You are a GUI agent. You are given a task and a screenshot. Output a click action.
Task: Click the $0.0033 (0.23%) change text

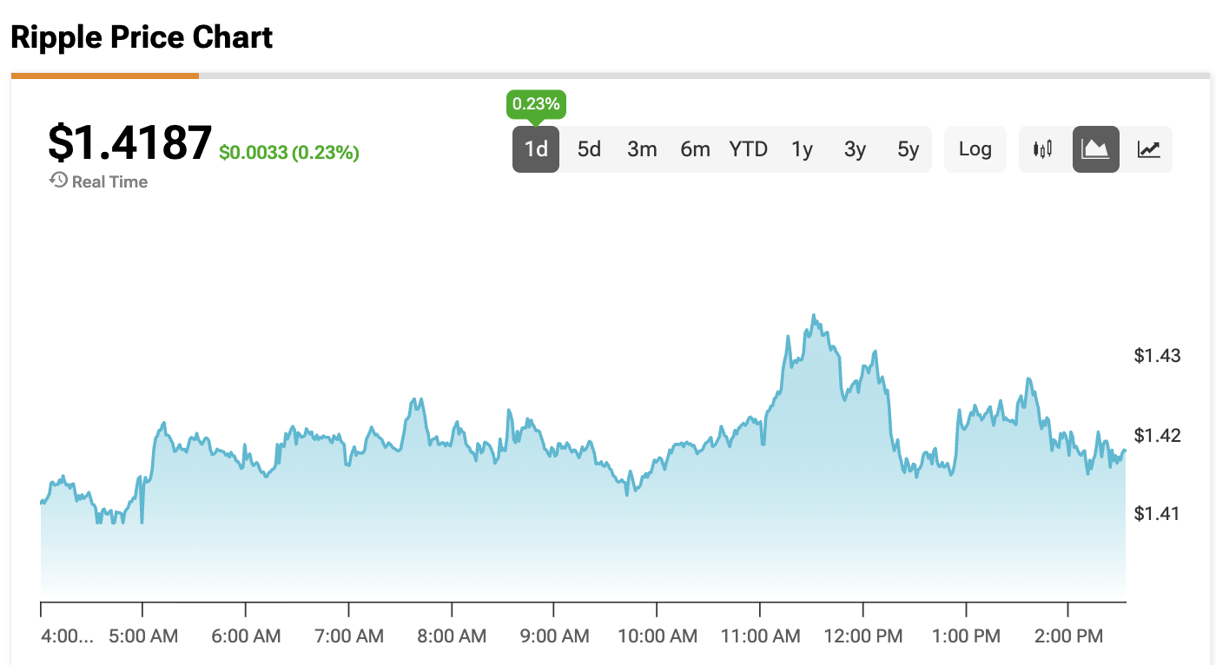tap(289, 153)
